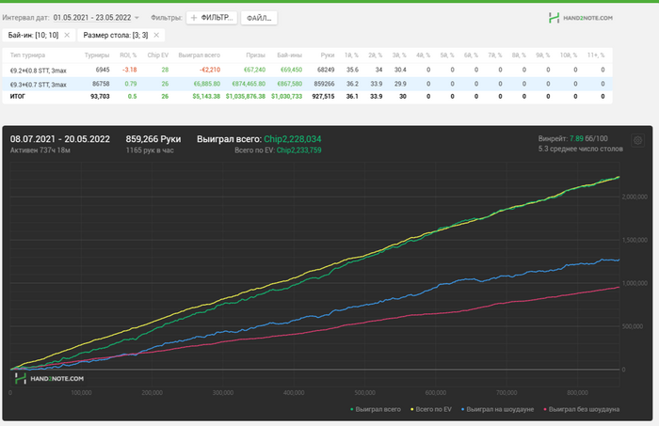Click the -3.18 ROI value
This screenshot has width=659, height=426.
(130, 70)
